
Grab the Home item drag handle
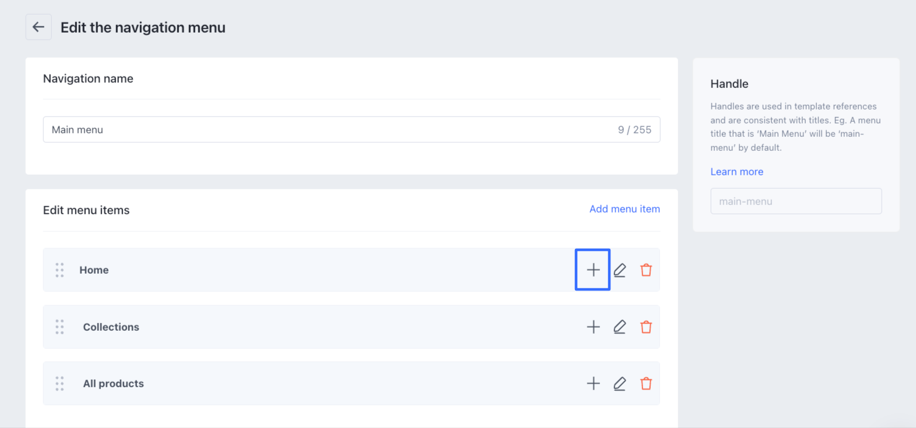(x=59, y=270)
